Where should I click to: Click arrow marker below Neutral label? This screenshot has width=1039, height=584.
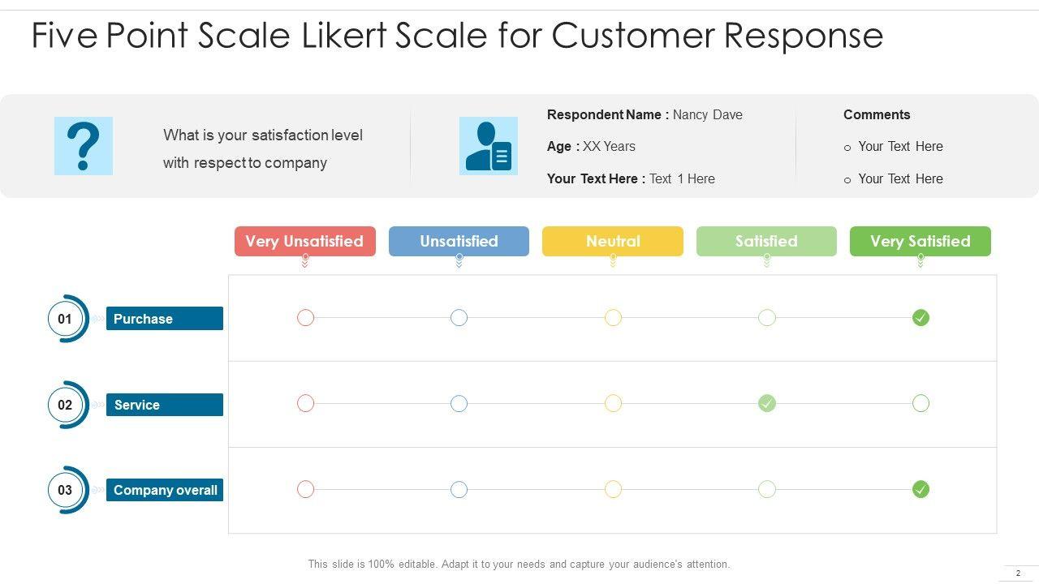[613, 261]
